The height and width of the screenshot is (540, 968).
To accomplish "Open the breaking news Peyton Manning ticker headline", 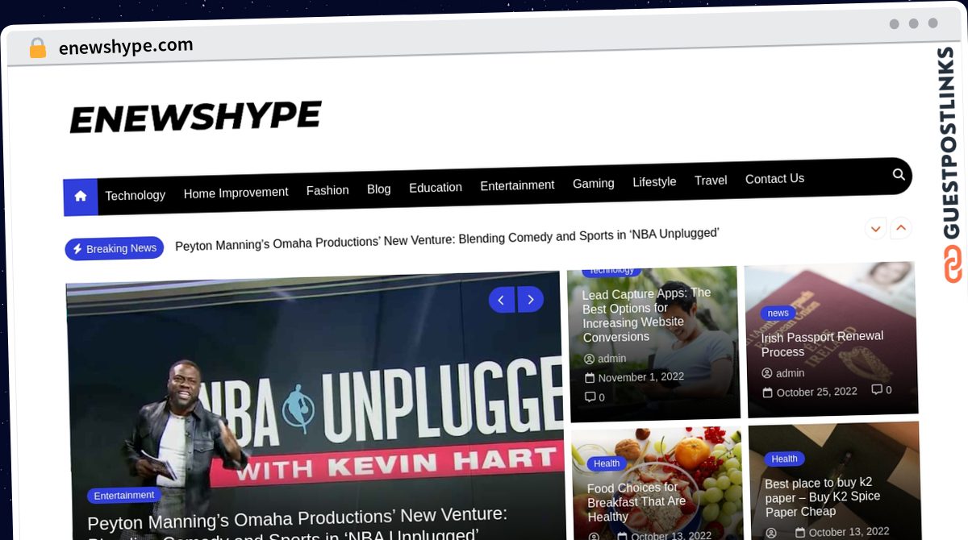I will 447,239.
